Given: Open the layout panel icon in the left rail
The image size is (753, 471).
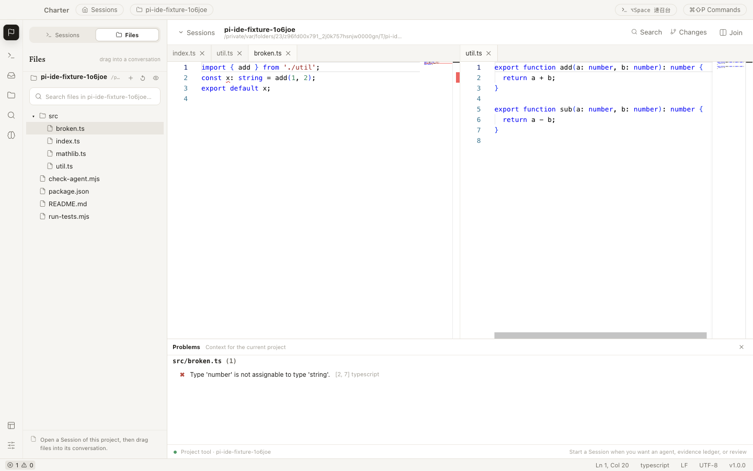Looking at the screenshot, I should pos(11,425).
